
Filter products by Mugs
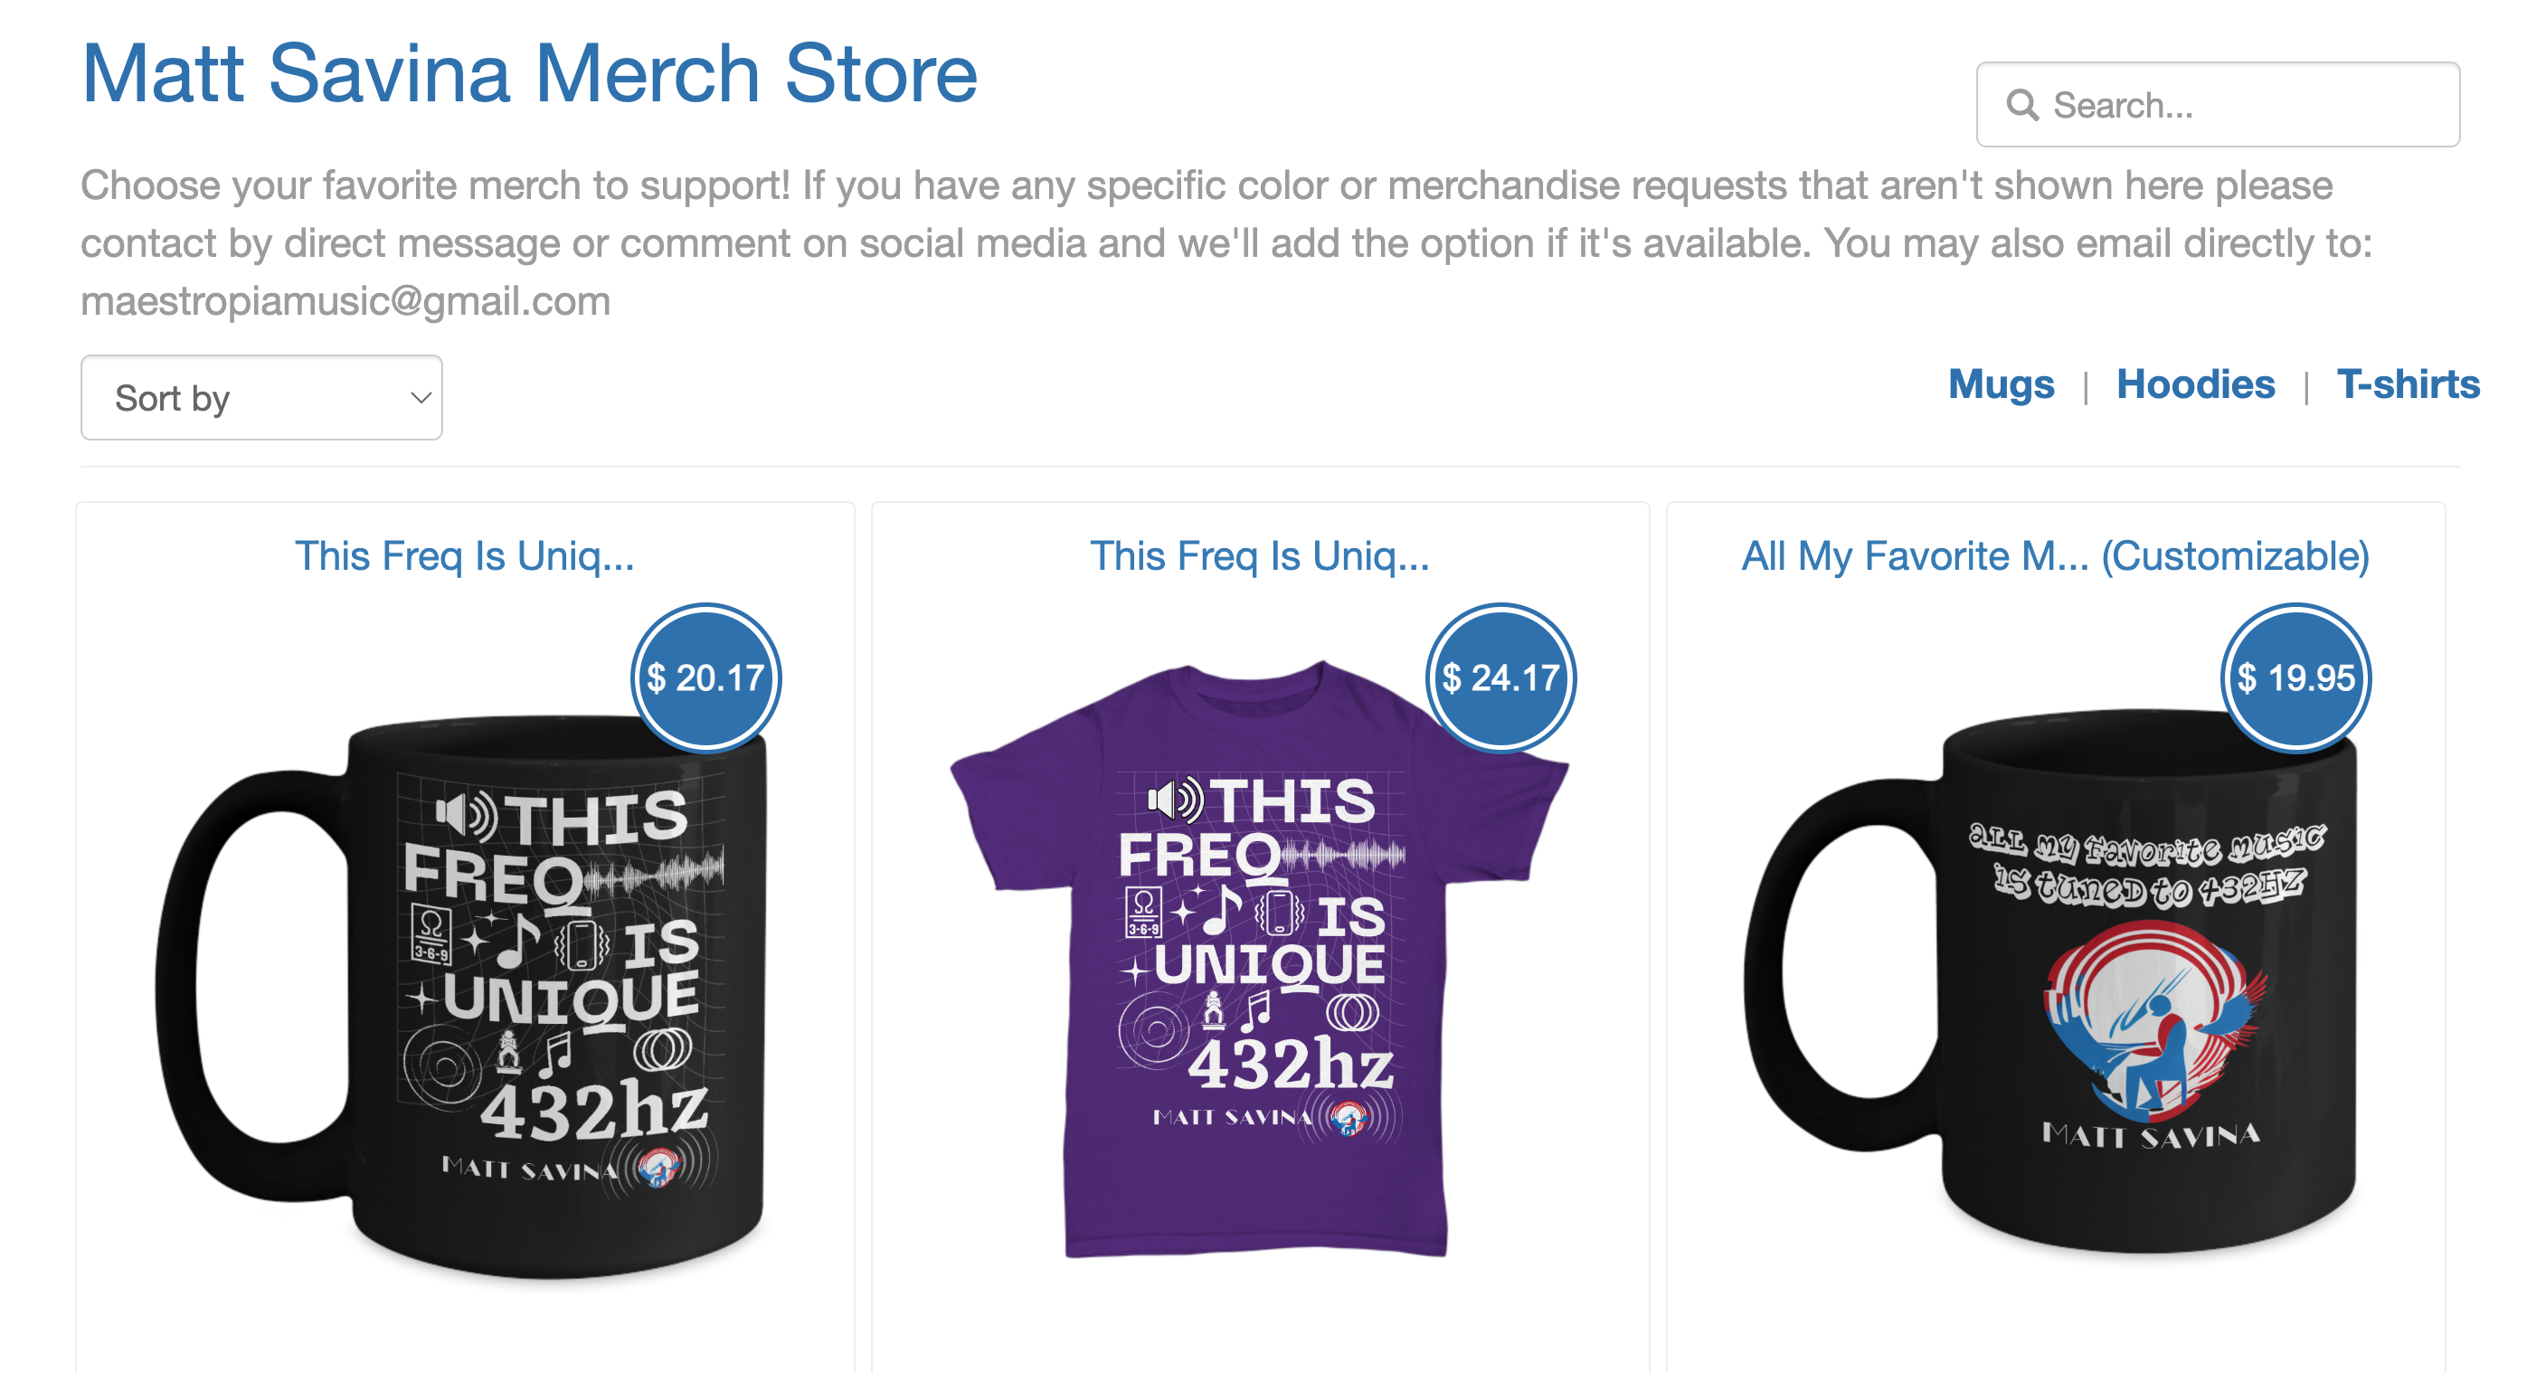tap(2001, 383)
